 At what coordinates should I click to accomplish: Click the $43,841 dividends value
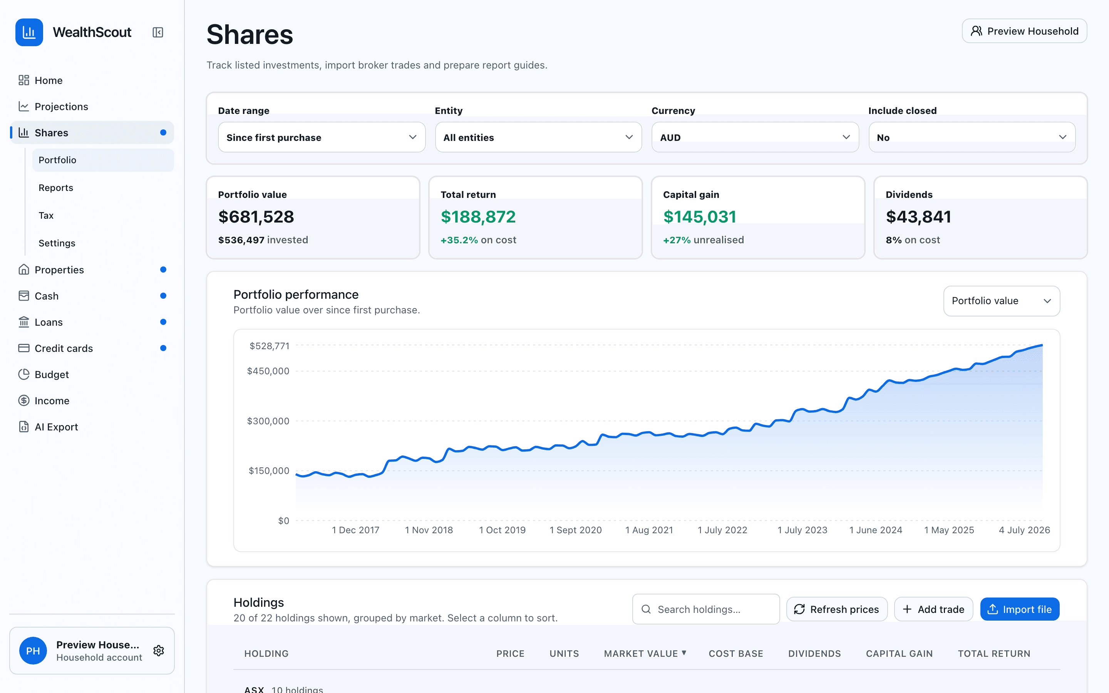[918, 217]
